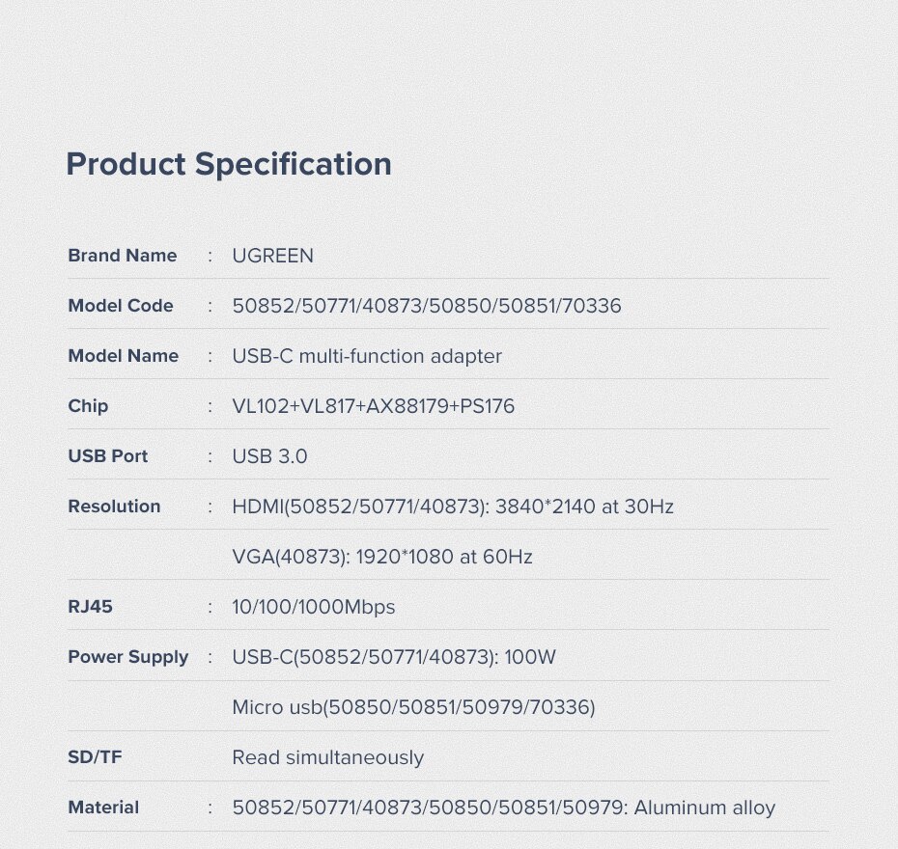Click the Micro usb models line

coord(413,707)
